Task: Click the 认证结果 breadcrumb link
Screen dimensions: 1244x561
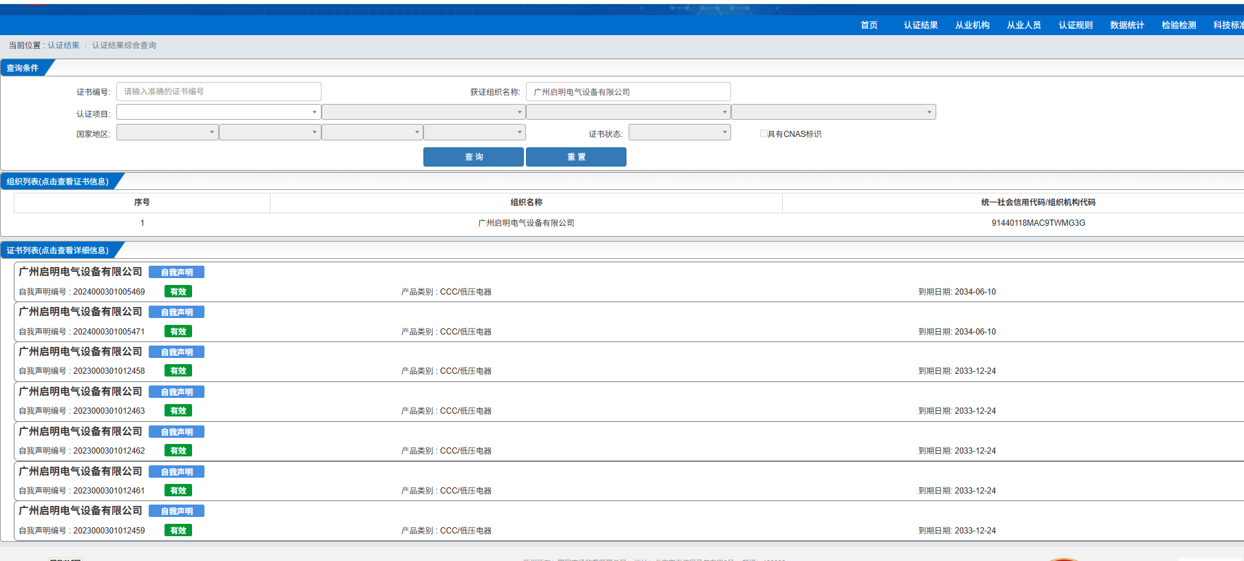Action: pyautogui.click(x=63, y=45)
